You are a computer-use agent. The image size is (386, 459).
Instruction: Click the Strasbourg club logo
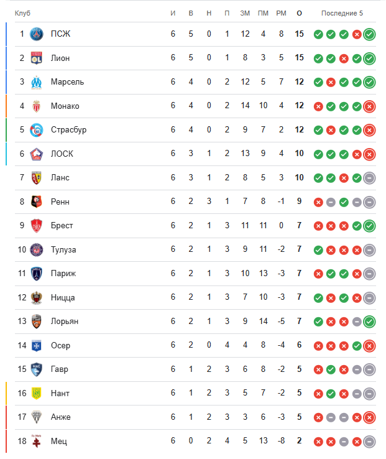[37, 130]
